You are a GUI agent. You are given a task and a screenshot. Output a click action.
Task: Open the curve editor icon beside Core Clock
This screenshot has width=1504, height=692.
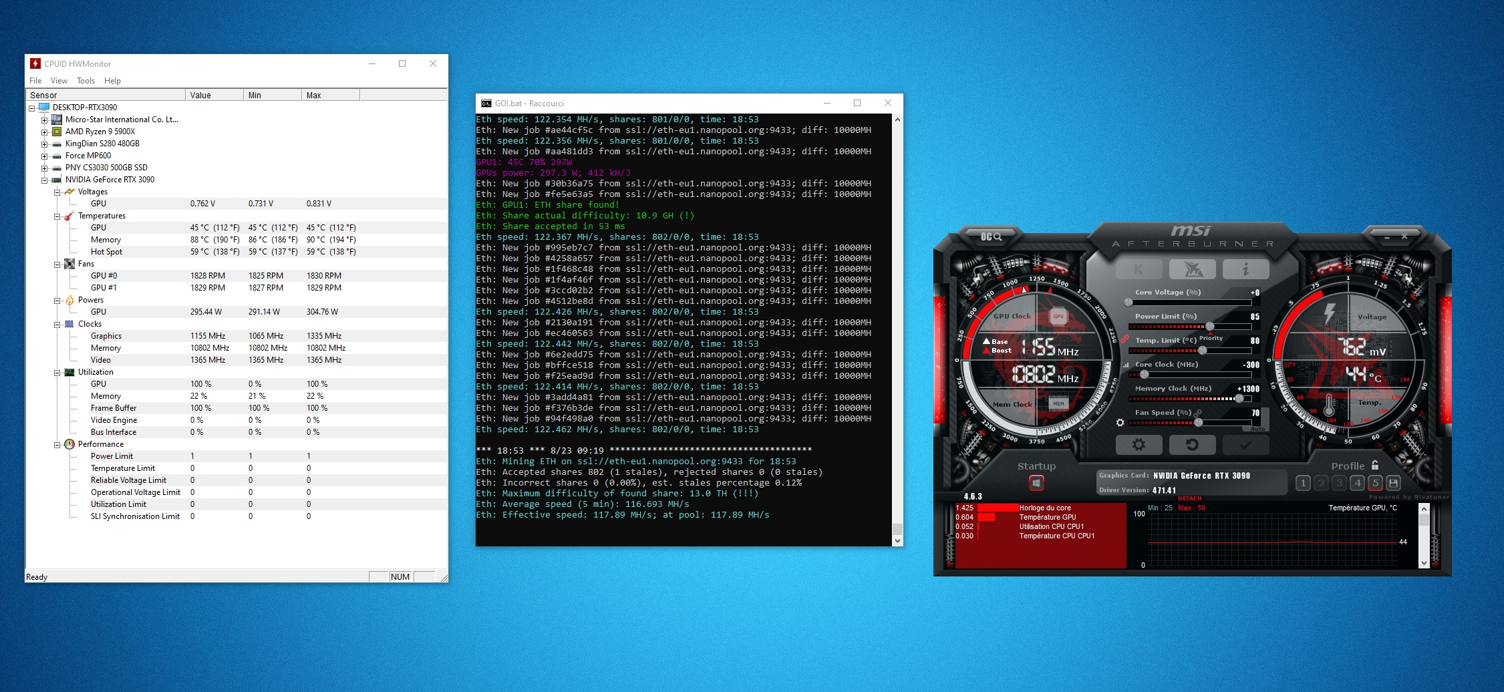(x=1126, y=365)
